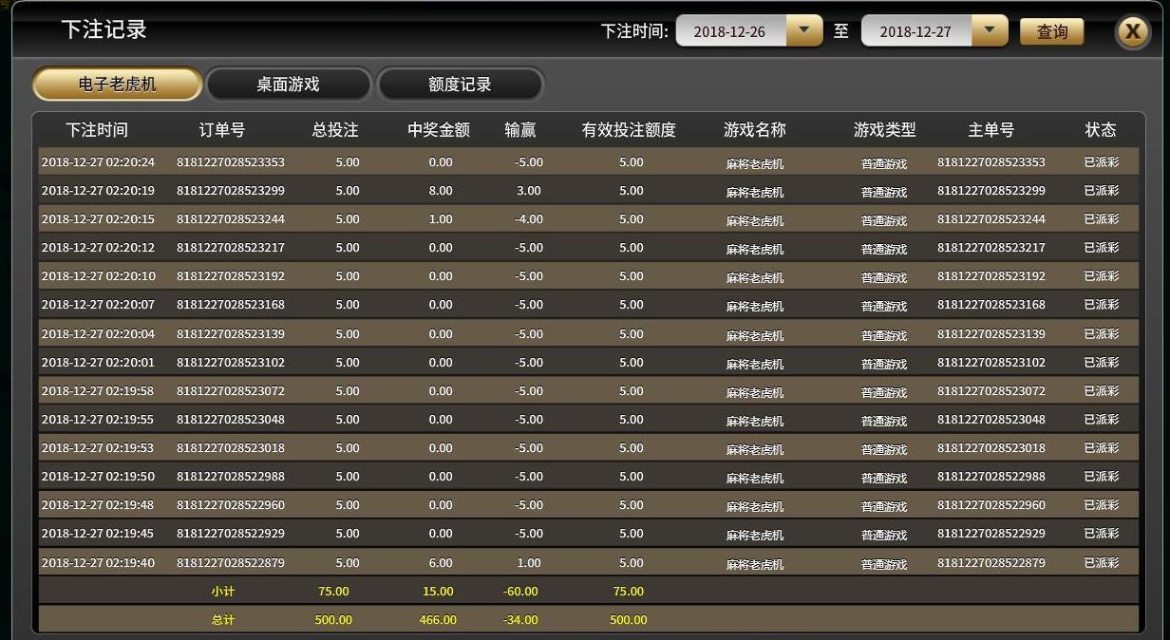Viewport: 1170px width, 640px height.
Task: Switch to the 电子老虎机 tab
Action: pyautogui.click(x=117, y=84)
